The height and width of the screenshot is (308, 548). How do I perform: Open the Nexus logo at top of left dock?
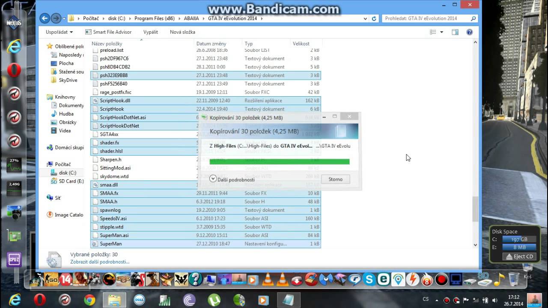[x=14, y=24]
